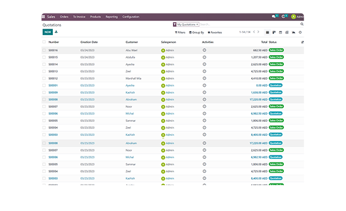Open the activities clock icon in navbar
346x211 pixels.
click(x=283, y=16)
